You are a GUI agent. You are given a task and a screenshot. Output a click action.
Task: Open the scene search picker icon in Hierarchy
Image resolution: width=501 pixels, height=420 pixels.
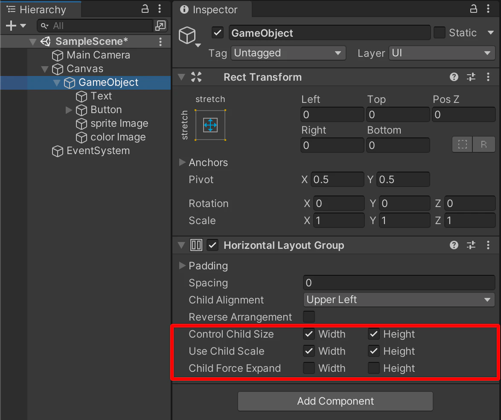tap(160, 26)
